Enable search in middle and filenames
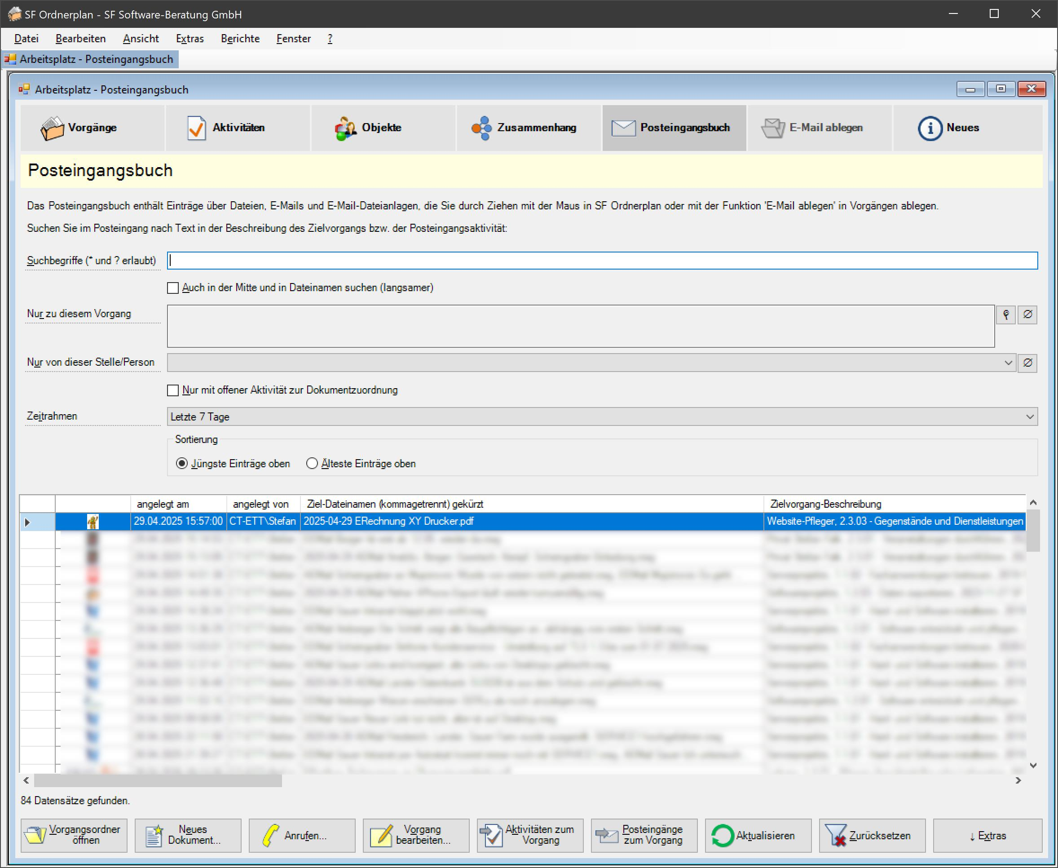This screenshot has width=1058, height=868. (x=173, y=288)
